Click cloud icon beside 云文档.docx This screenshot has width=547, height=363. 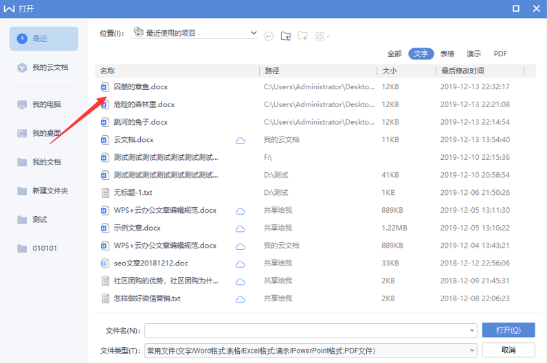[x=241, y=141]
